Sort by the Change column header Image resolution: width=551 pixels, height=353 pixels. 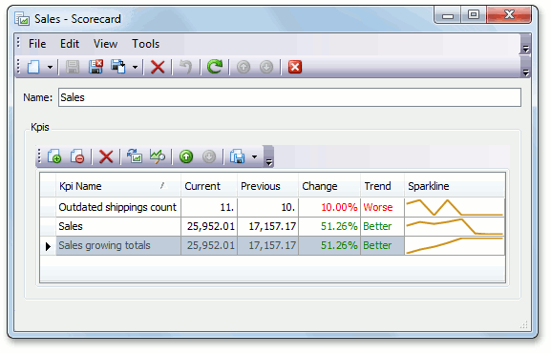329,186
